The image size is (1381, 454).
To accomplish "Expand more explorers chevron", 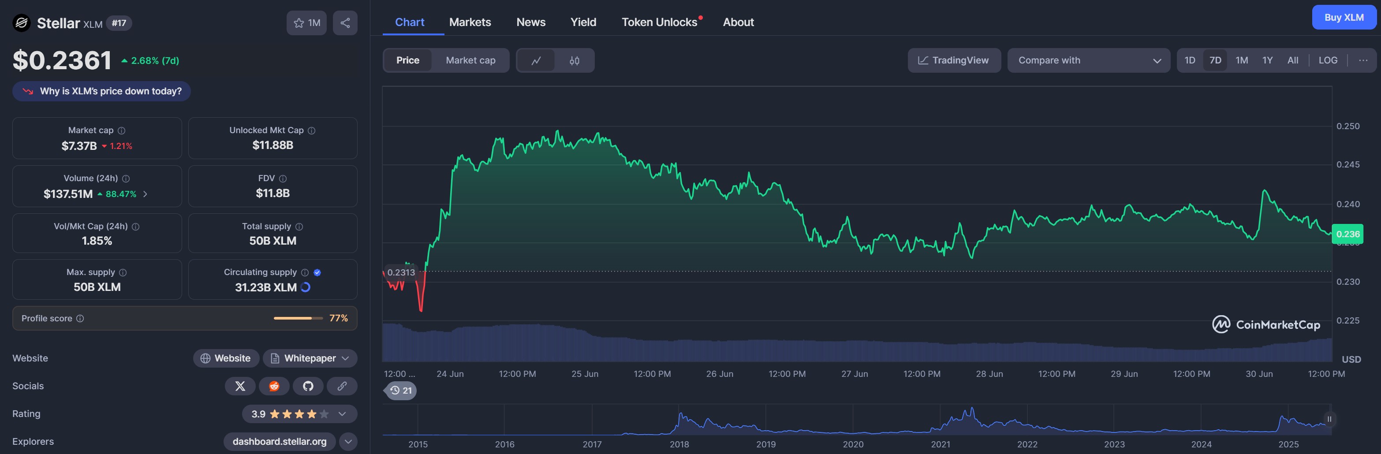I will point(348,442).
